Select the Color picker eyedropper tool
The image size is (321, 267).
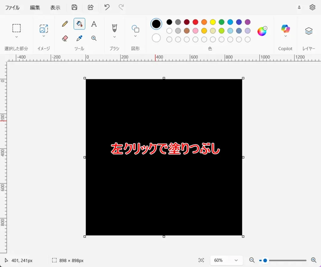79,38
